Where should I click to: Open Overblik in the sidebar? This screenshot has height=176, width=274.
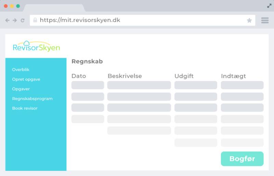21,70
